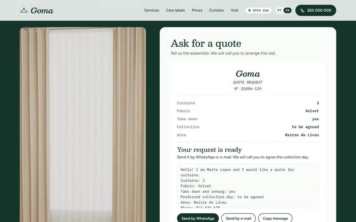Navigate to the Curtains page
Image resolution: width=356 pixels, height=222 pixels.
click(216, 10)
